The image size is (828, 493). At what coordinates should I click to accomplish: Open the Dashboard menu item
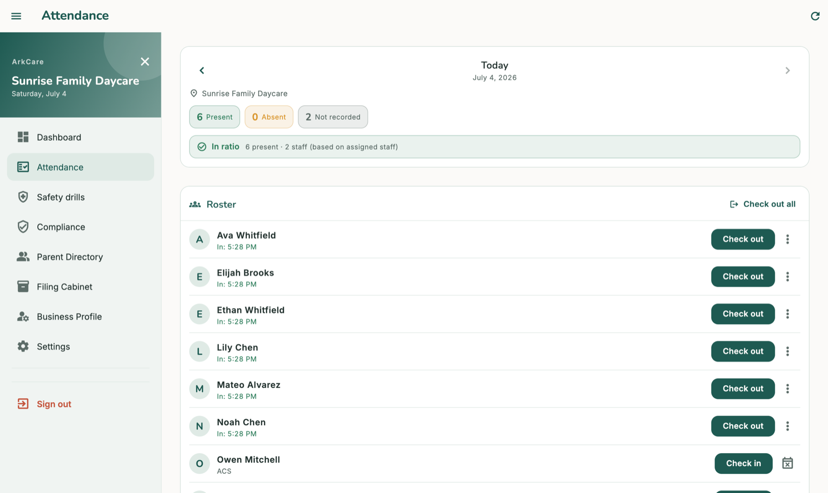click(x=81, y=137)
